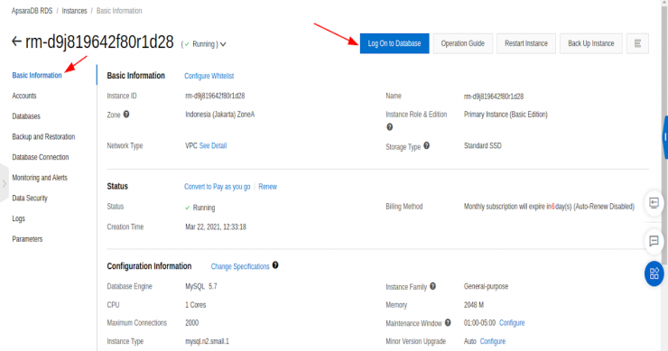Click Convert to Pay as you go
668x351 pixels.
218,187
